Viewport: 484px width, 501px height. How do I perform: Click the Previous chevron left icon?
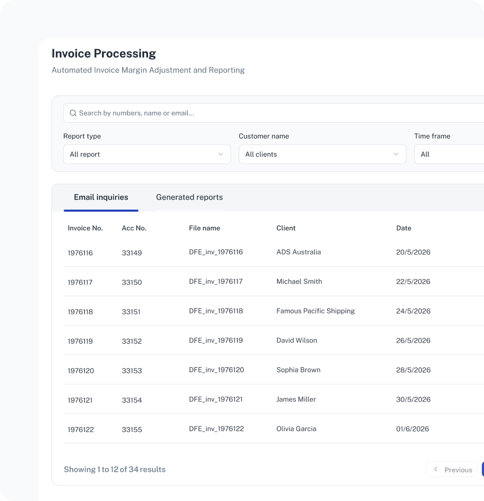pos(435,469)
